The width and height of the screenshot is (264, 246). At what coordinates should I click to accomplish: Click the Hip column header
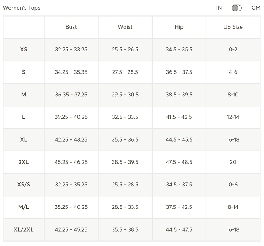pos(179,27)
